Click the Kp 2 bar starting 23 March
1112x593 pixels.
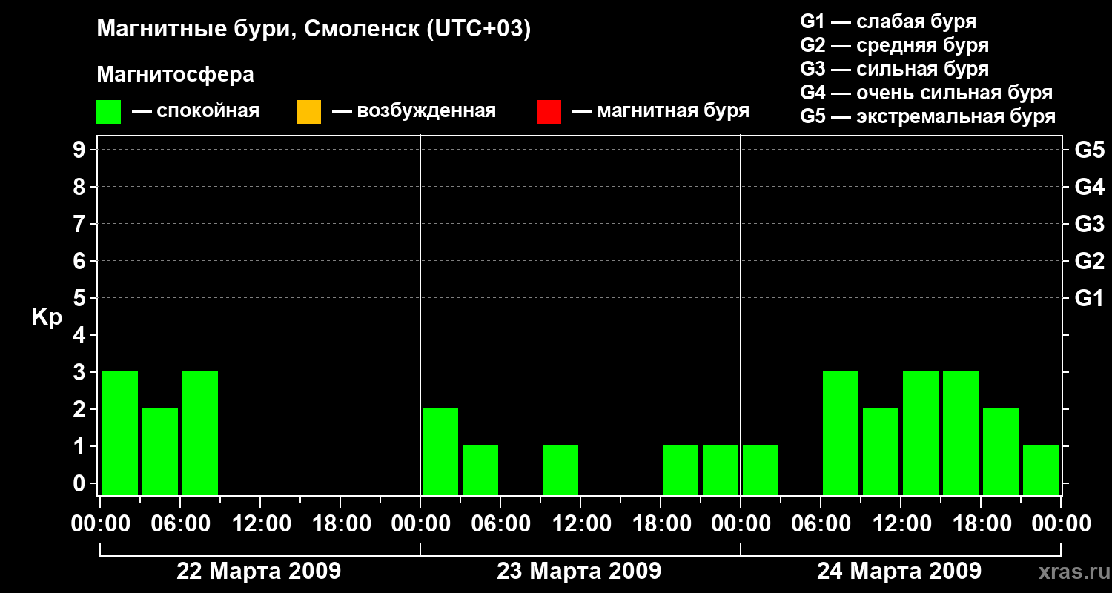point(440,451)
